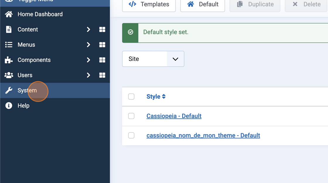Click the Help info icon
The image size is (328, 183).
(x=9, y=106)
